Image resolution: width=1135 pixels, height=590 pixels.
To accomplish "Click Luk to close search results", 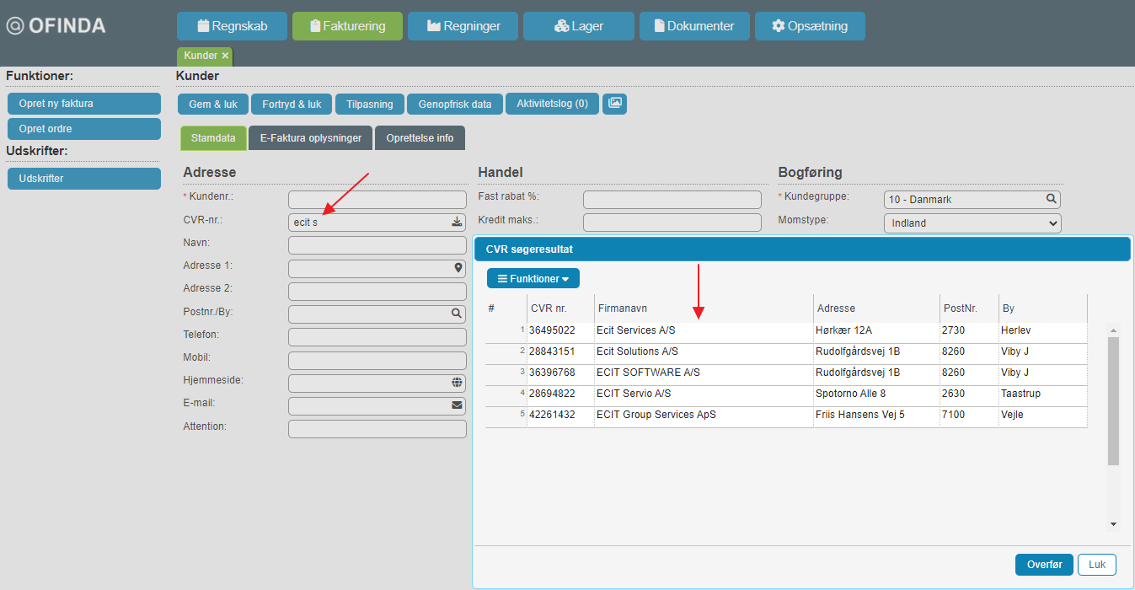I will coord(1097,565).
